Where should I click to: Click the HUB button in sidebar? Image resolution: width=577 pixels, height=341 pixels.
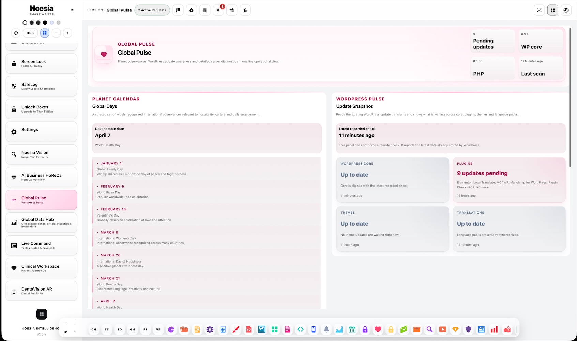[30, 33]
